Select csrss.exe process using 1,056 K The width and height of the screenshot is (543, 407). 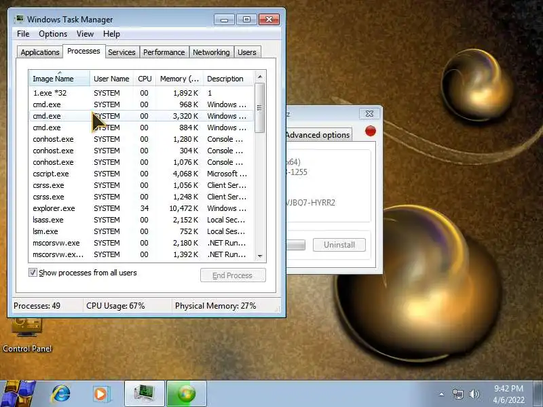coord(141,185)
